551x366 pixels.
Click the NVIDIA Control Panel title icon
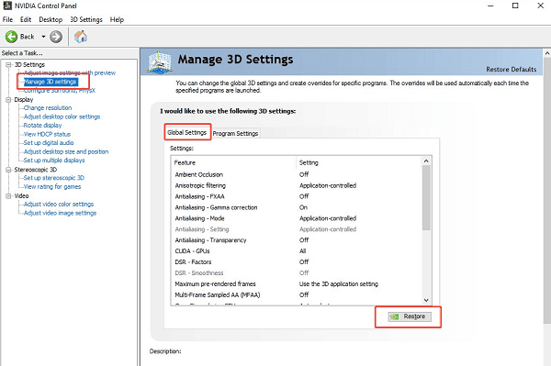click(7, 6)
